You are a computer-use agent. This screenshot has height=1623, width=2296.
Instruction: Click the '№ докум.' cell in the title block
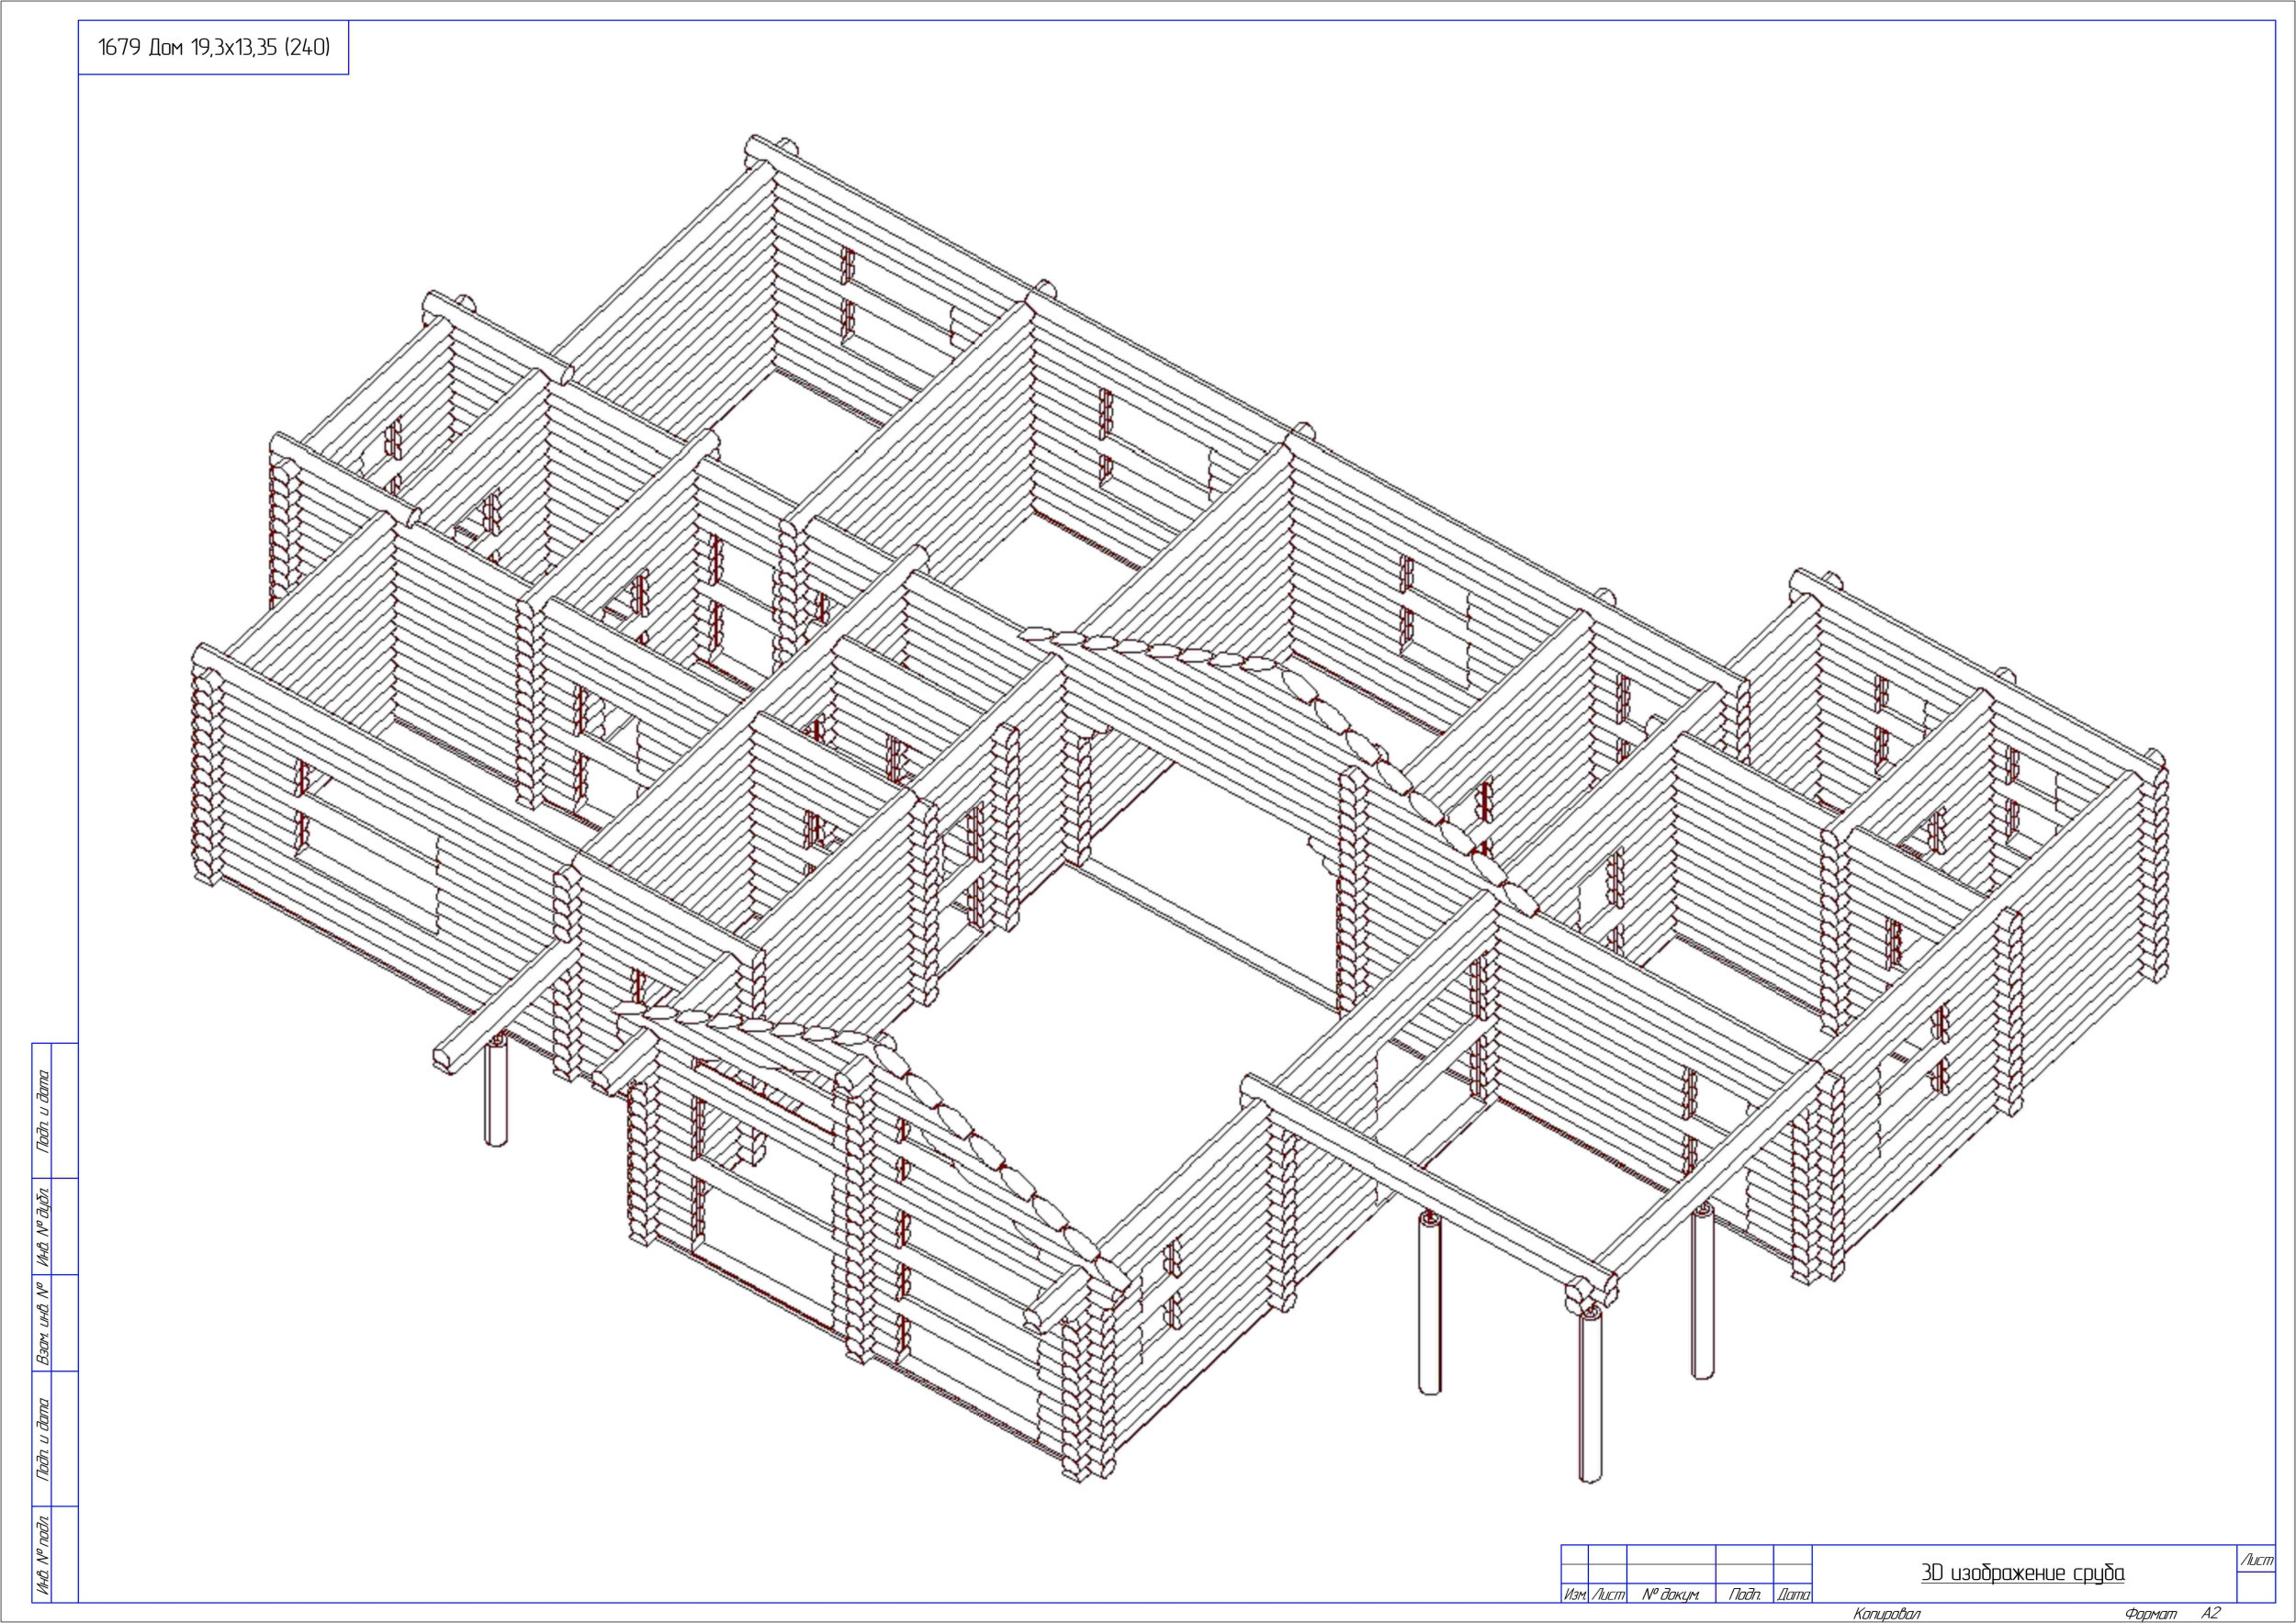click(1670, 1596)
